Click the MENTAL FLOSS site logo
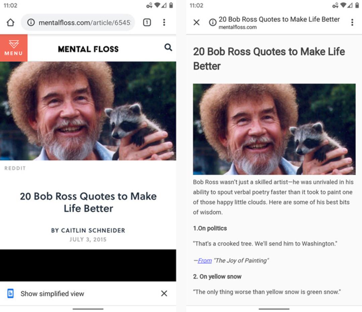The image size is (362, 312). coord(88,49)
